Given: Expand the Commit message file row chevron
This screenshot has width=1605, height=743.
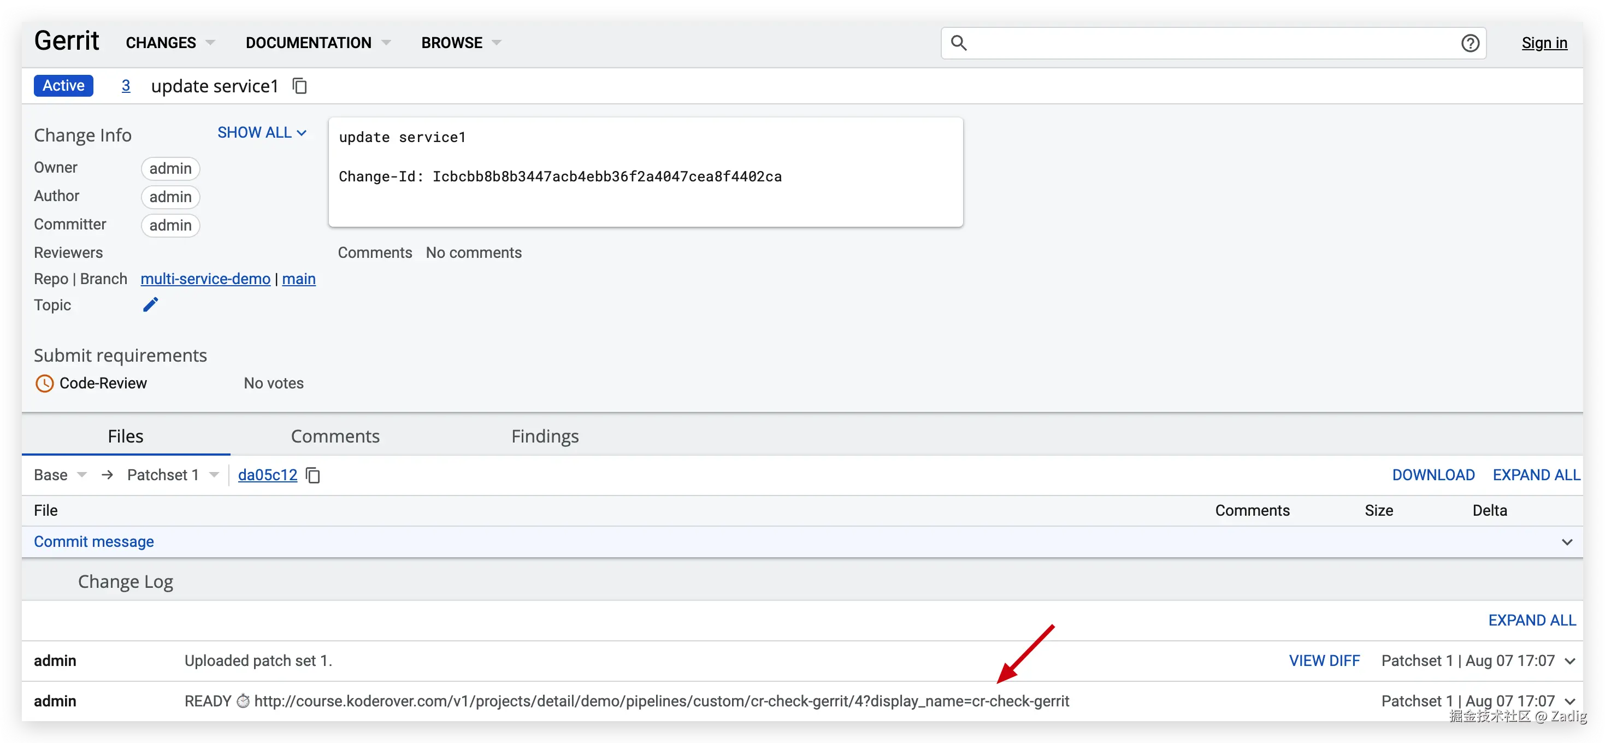Looking at the screenshot, I should tap(1567, 542).
